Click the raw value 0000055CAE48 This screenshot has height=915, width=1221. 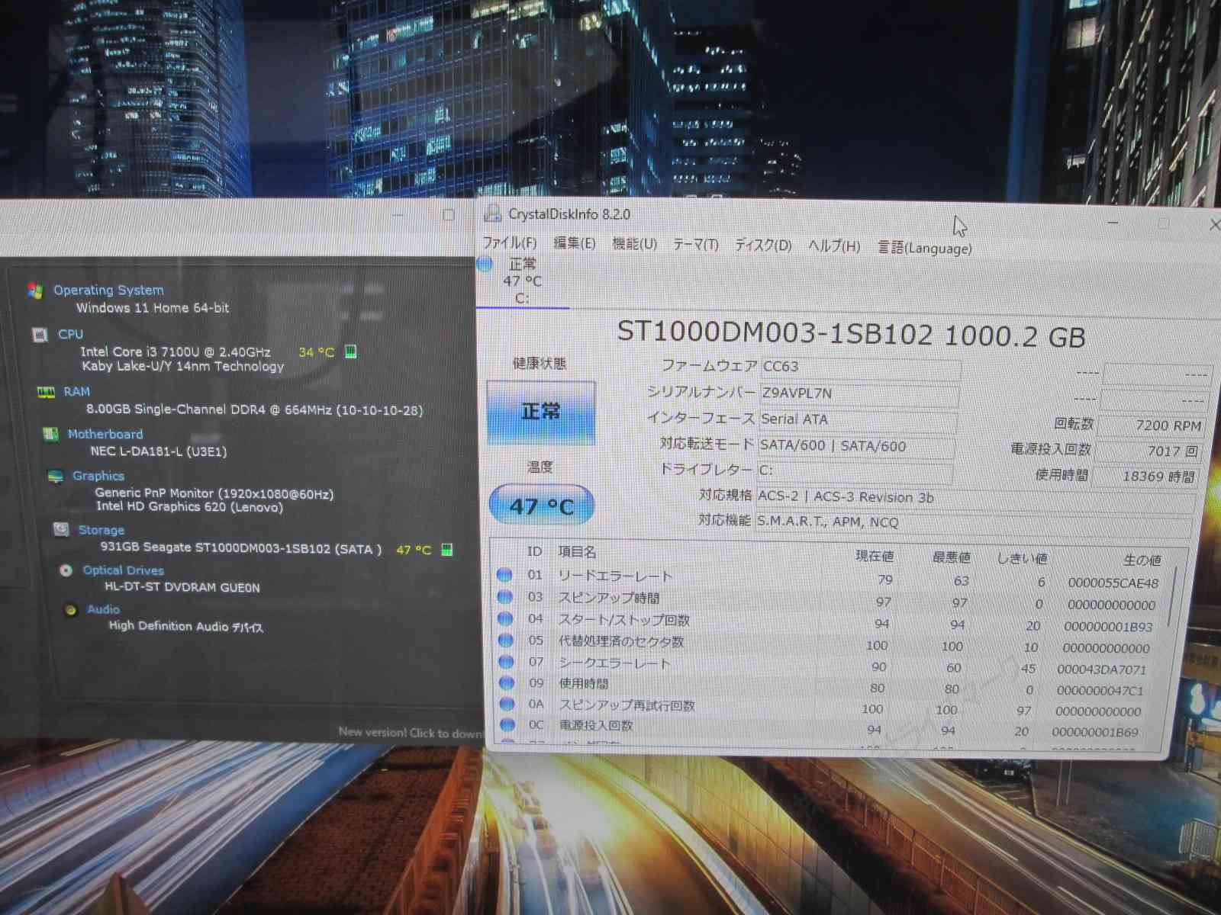(x=1113, y=583)
